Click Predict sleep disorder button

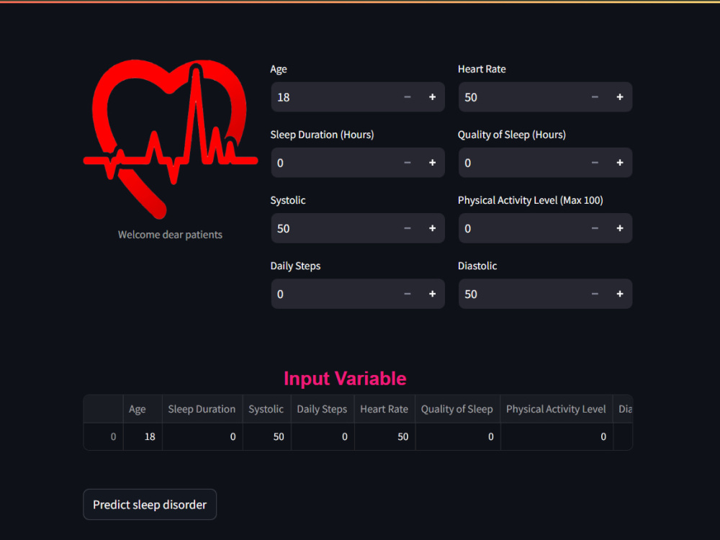tap(150, 505)
